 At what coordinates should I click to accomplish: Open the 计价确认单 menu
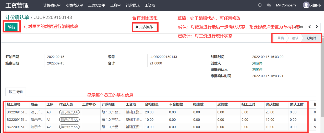[x=52, y=5]
